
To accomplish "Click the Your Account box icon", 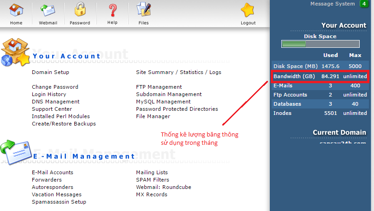I will point(15,52).
